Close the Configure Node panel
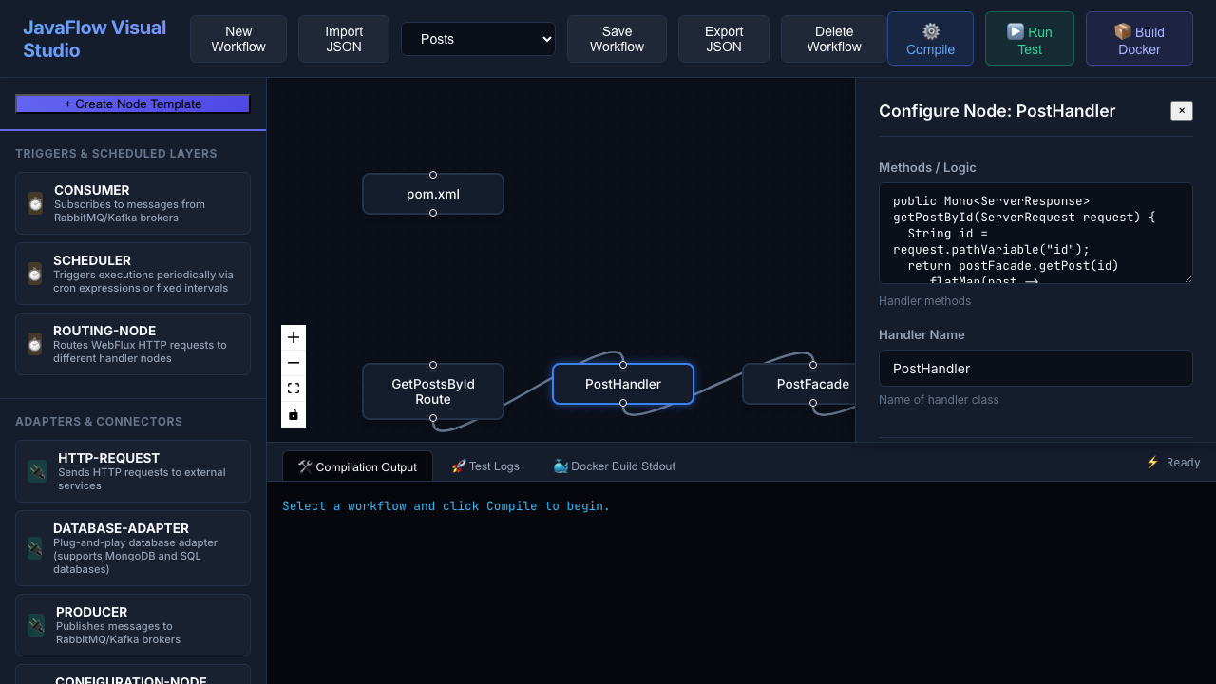 coord(1182,111)
